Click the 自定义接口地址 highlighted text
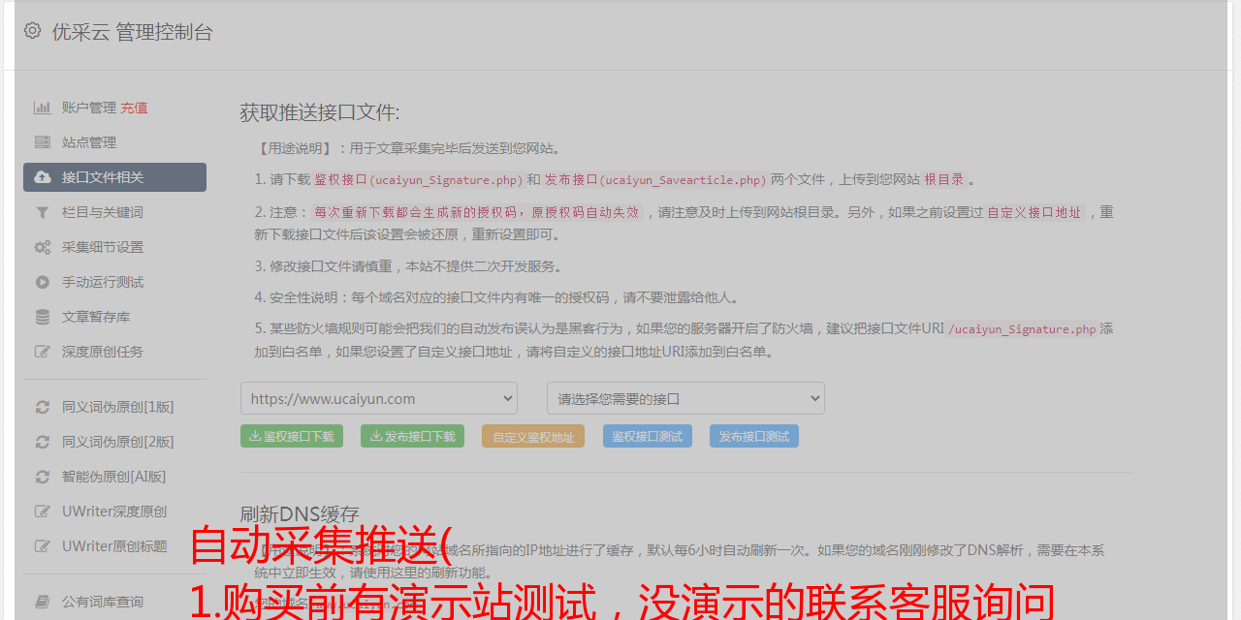This screenshot has height=620, width=1241. pyautogui.click(x=1034, y=212)
